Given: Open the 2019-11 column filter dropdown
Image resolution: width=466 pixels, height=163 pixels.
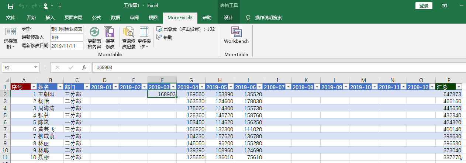Looking at the screenshot, I should [x=403, y=87].
